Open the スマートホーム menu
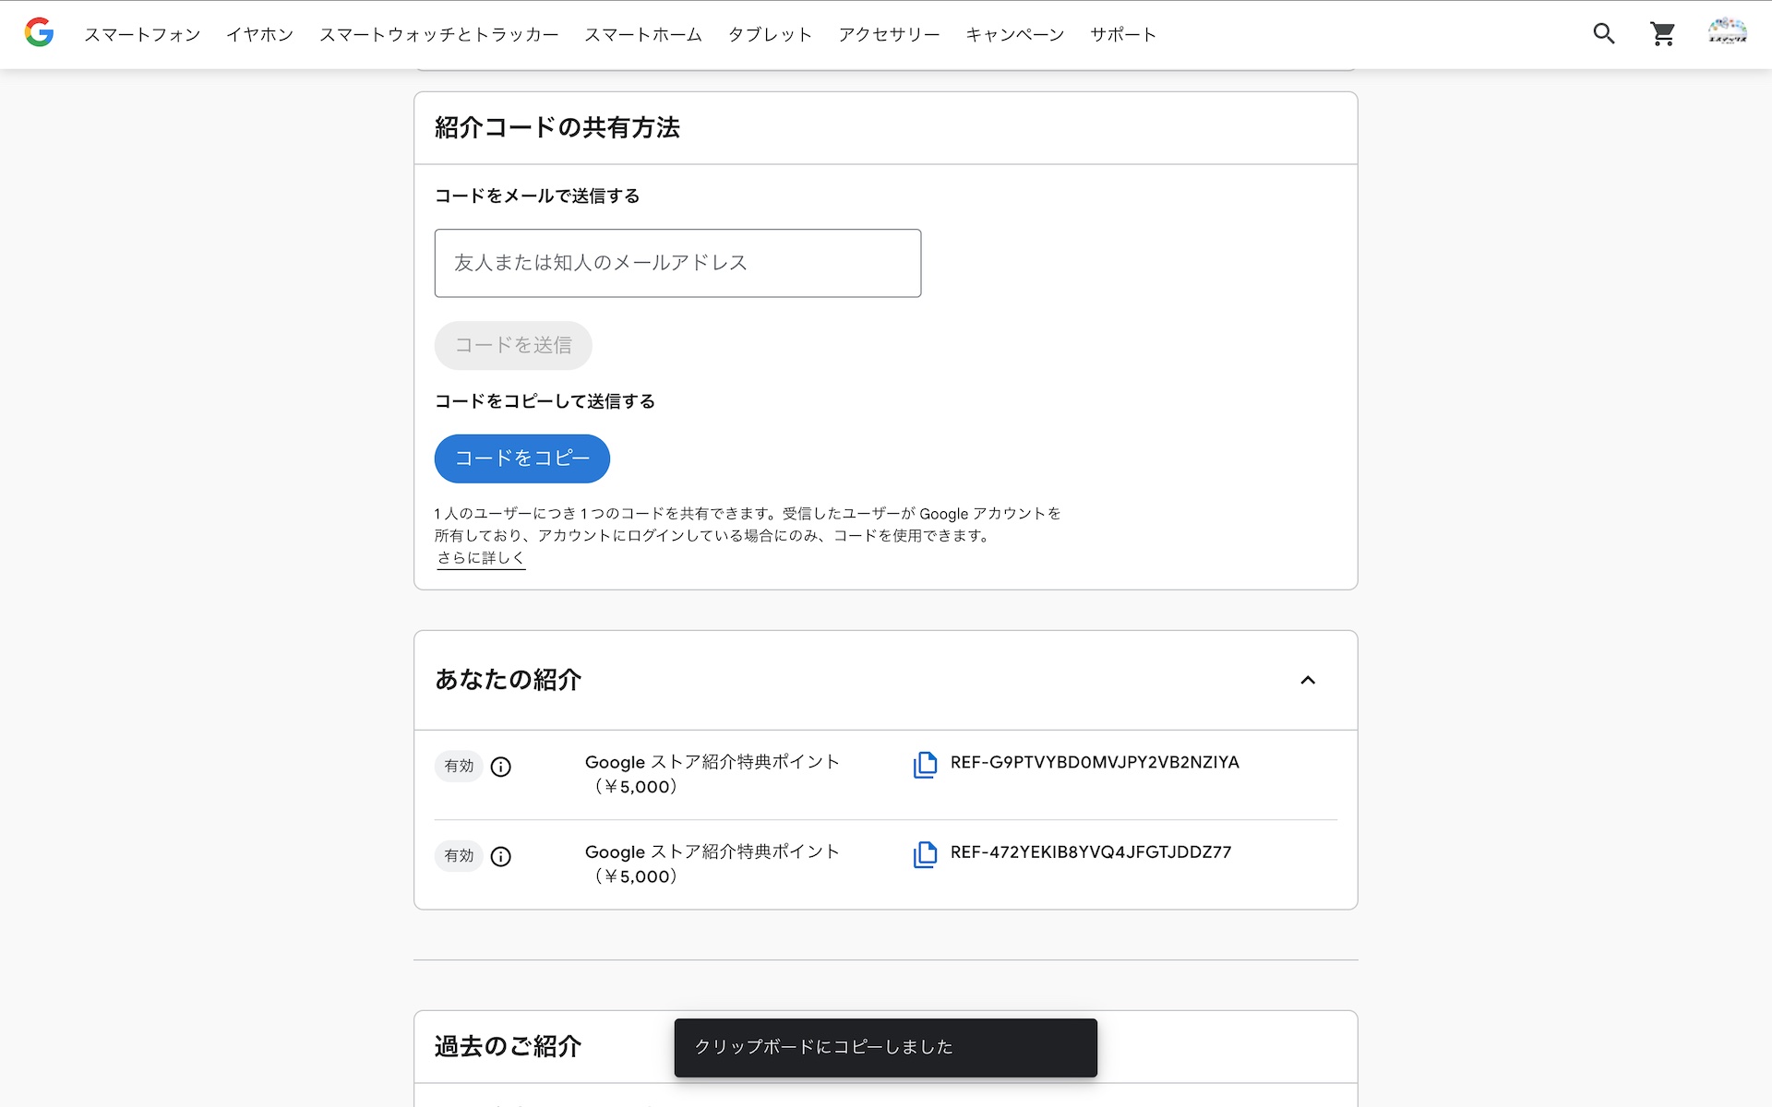Image resolution: width=1772 pixels, height=1107 pixels. pyautogui.click(x=642, y=35)
